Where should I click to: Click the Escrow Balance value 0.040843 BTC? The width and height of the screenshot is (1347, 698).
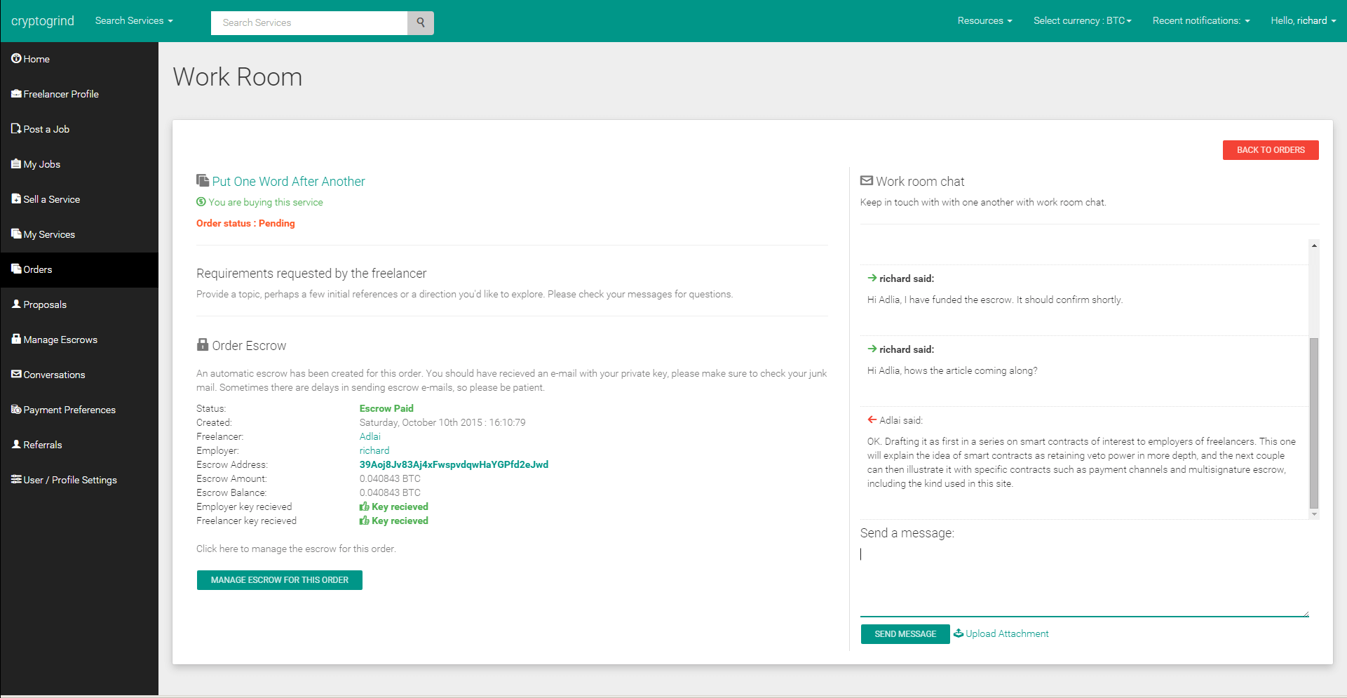click(390, 492)
